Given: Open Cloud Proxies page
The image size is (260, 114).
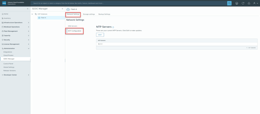Looking at the screenshot, I should (x=8, y=55).
